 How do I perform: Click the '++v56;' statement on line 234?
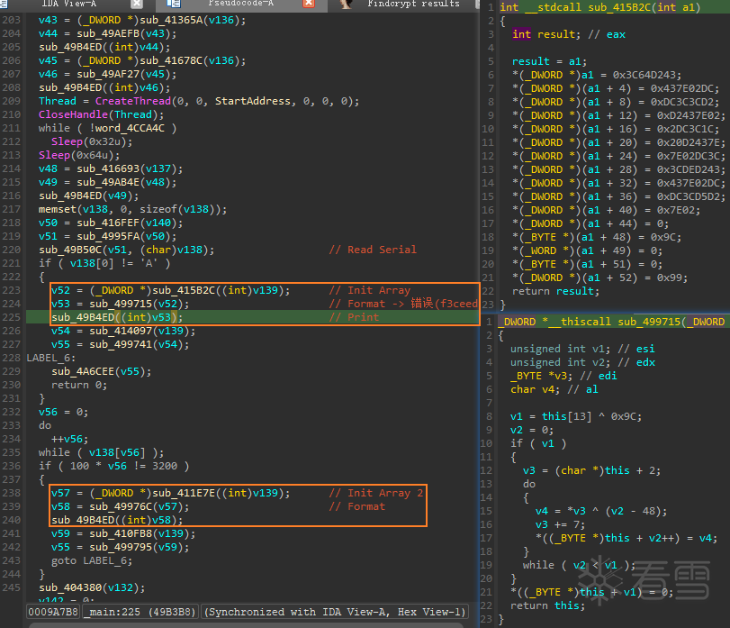(x=70, y=439)
